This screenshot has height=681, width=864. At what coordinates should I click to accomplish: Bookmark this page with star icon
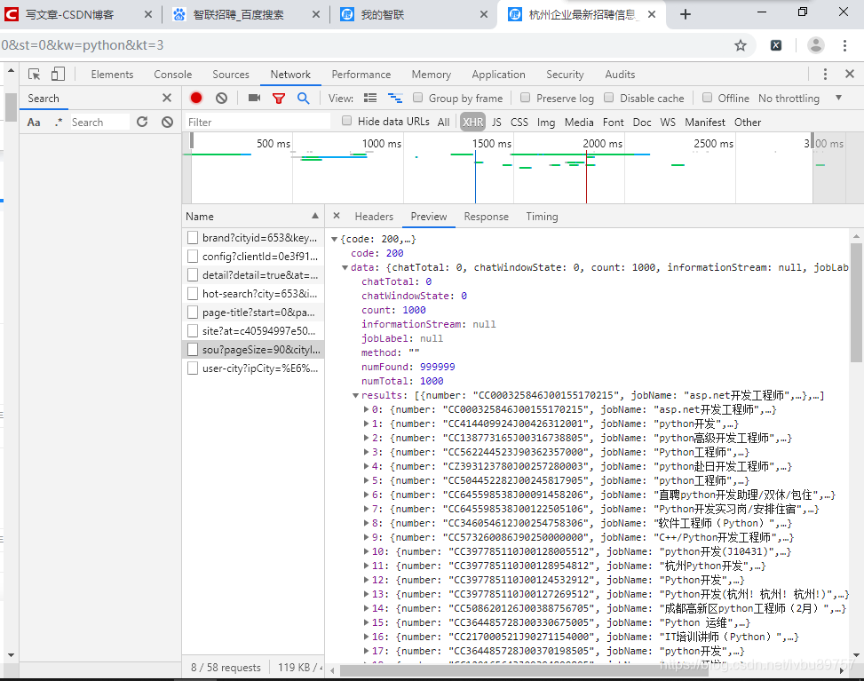click(x=741, y=45)
